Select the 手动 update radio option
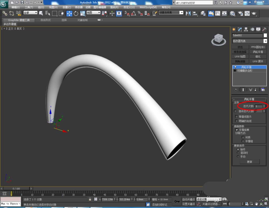 tap(238, 156)
